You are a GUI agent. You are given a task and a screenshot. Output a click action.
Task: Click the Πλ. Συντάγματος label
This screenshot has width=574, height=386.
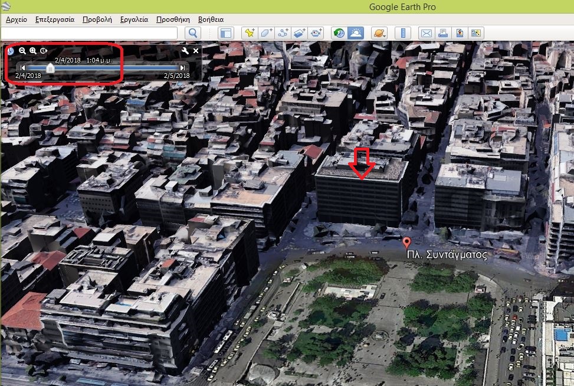tap(447, 255)
